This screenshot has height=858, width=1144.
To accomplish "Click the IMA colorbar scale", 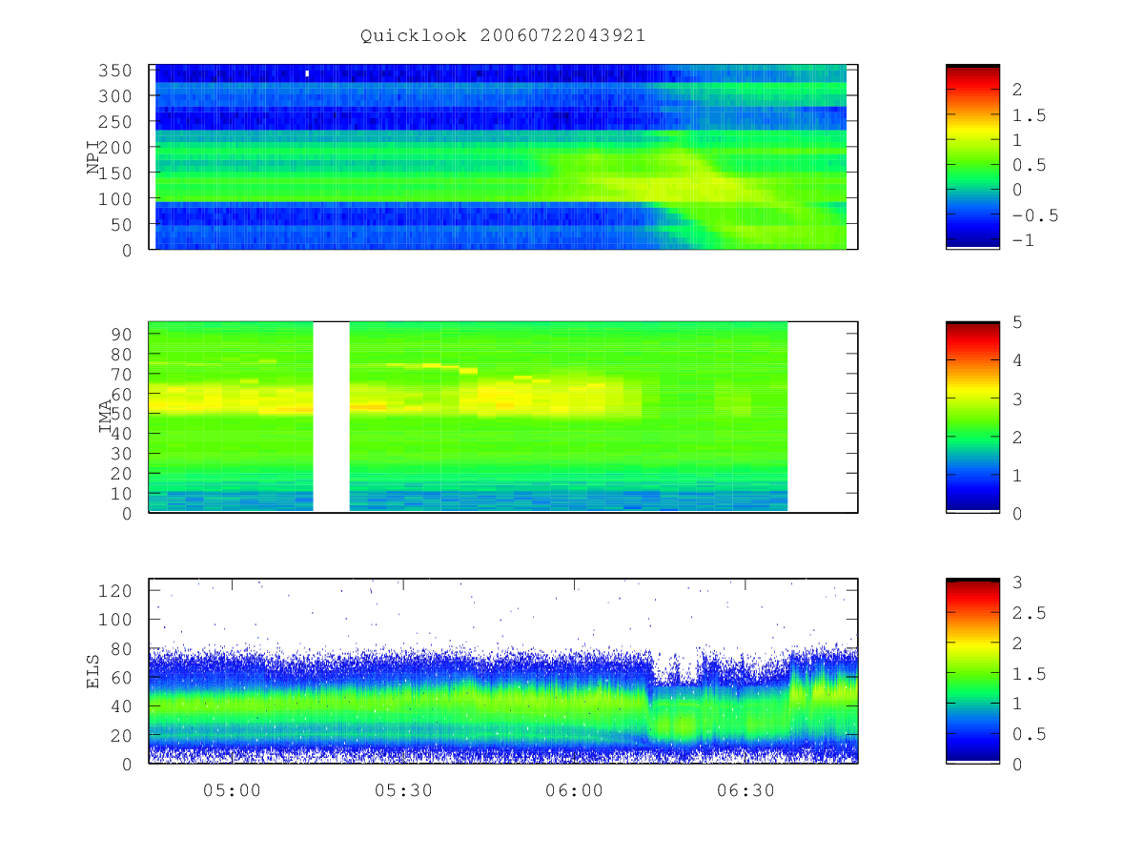I will click(x=972, y=417).
